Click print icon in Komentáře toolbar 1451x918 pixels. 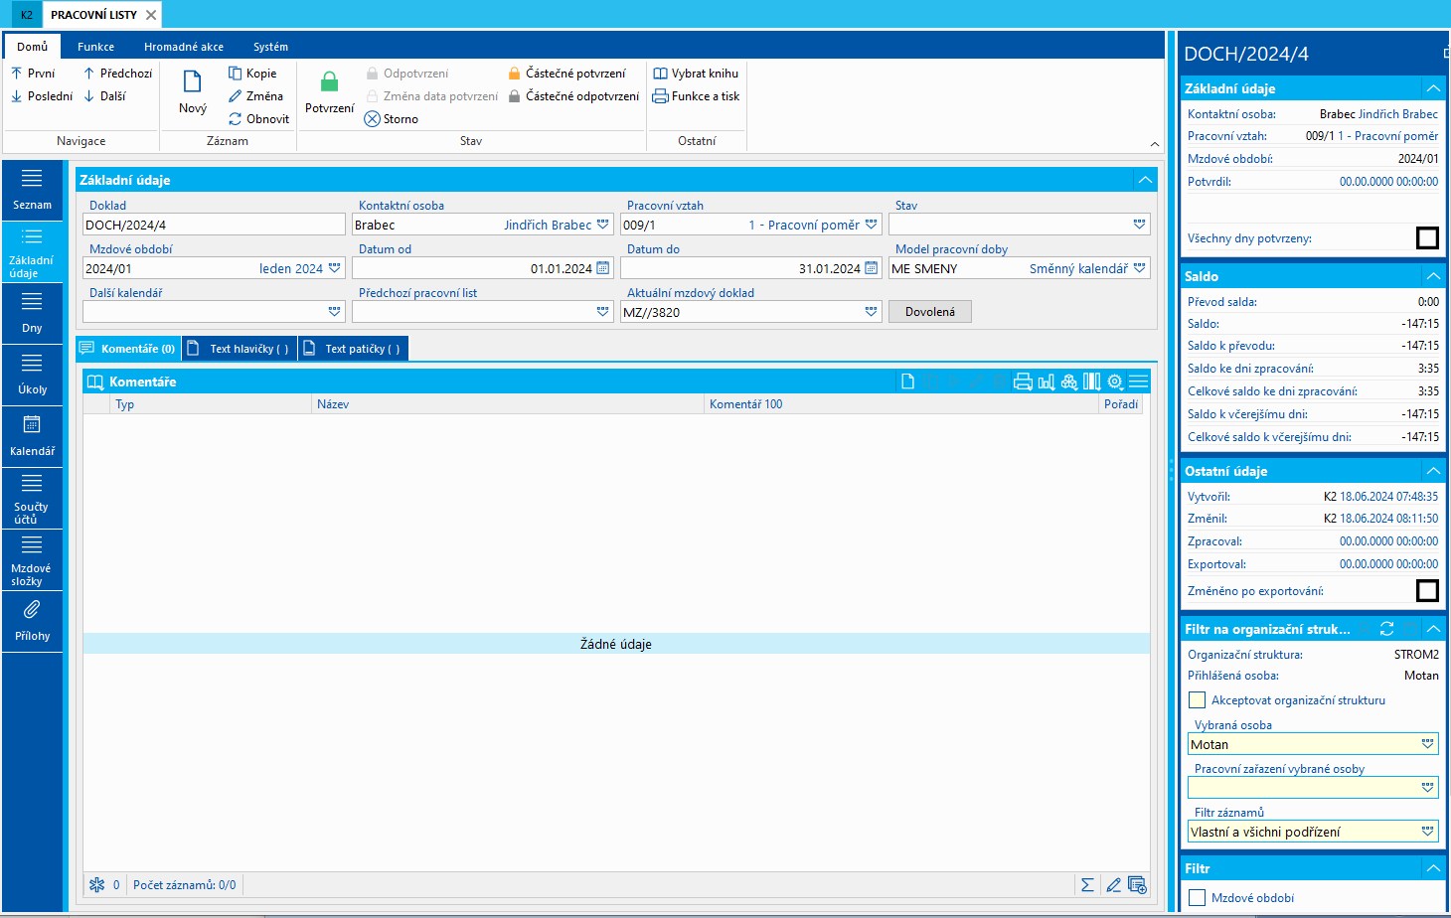coord(1023,382)
